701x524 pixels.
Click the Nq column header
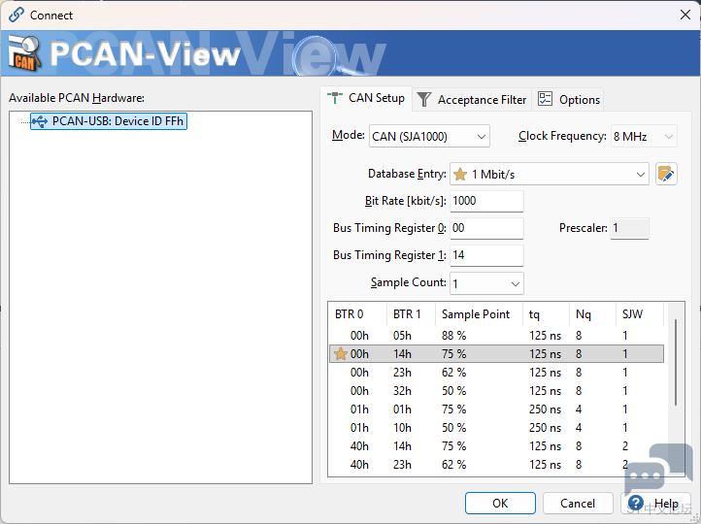592,314
